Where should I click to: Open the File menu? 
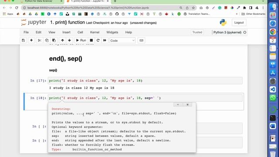pos(26,32)
